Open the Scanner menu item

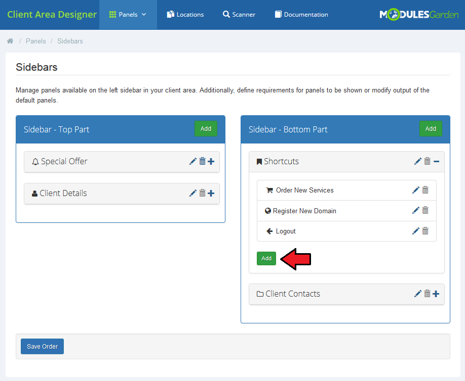pyautogui.click(x=239, y=15)
